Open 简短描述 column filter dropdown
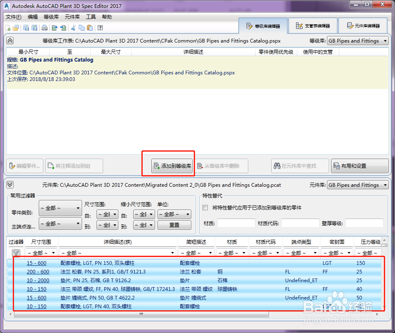The height and width of the screenshot is (333, 395). 196,253
